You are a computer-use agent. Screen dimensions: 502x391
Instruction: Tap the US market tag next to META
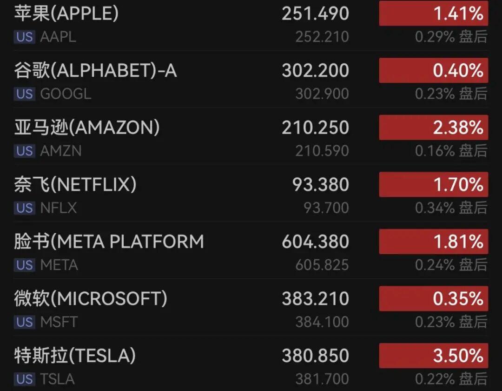[25, 265]
